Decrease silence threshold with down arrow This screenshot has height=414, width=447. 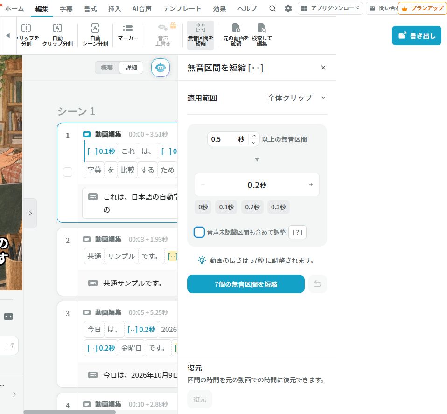click(x=254, y=143)
